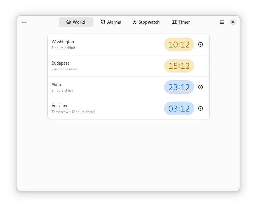Click the Auckland city name
The image size is (257, 210).
click(60, 106)
